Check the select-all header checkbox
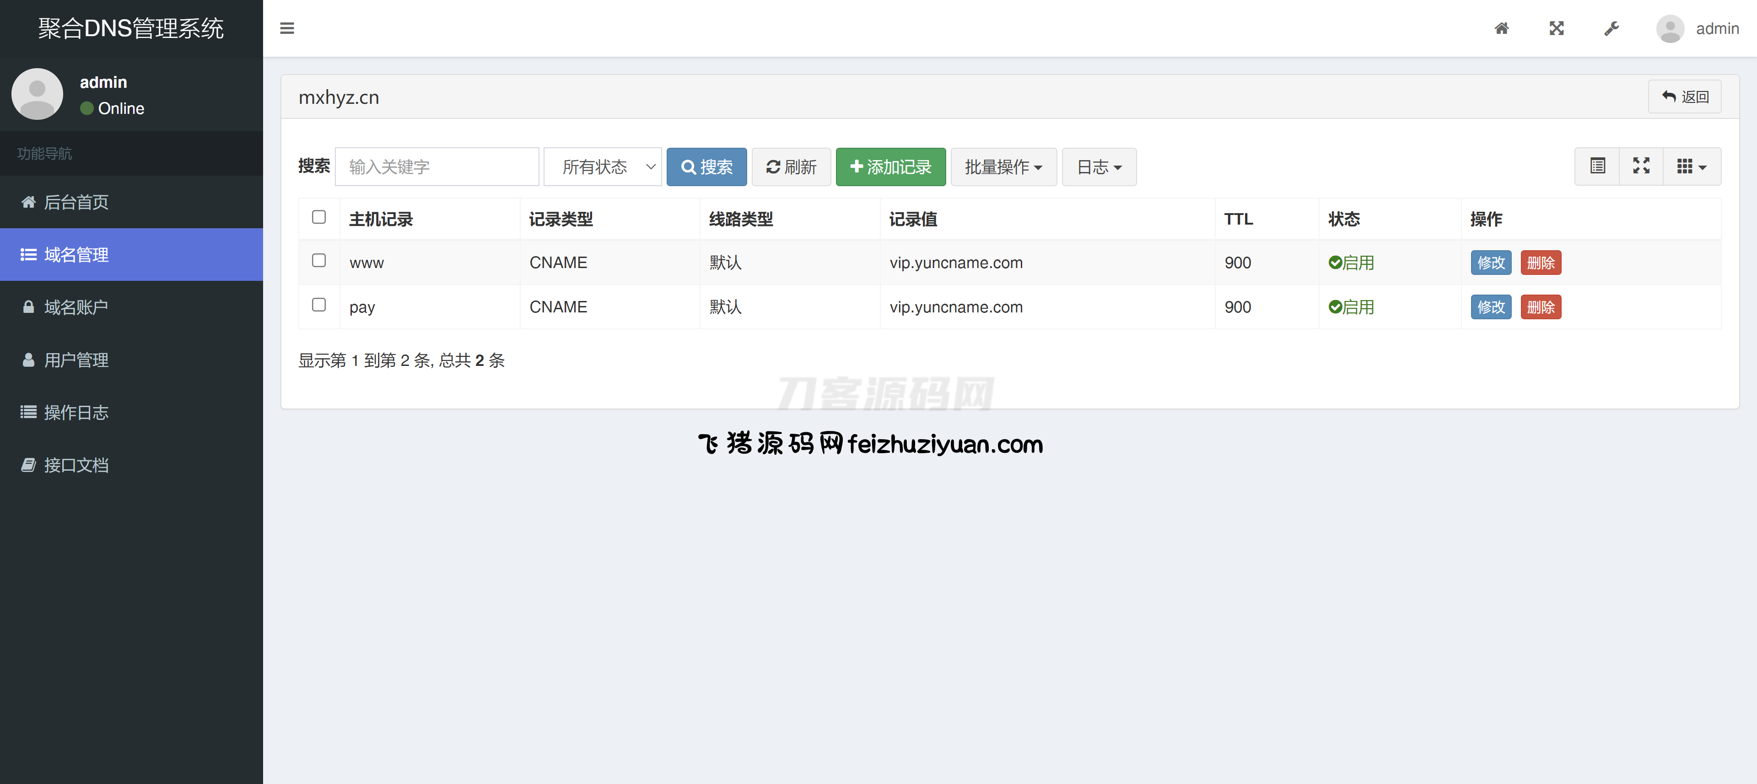 (318, 217)
